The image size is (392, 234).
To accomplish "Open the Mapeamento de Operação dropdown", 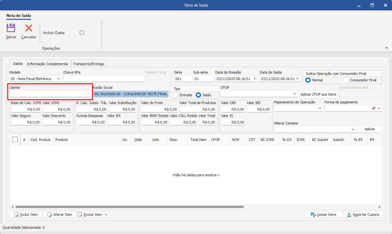I will 320,108.
